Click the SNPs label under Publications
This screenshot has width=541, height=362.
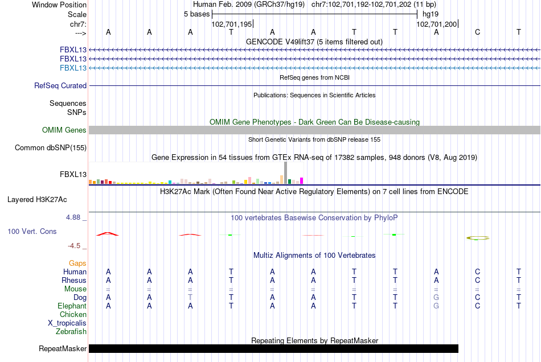[x=77, y=112]
